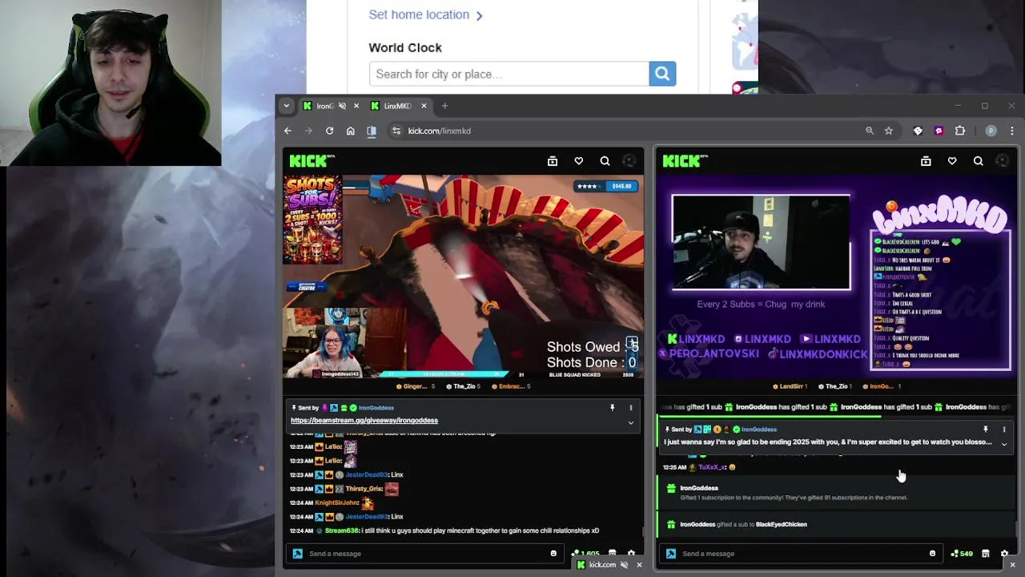This screenshot has height=577, width=1025.
Task: Reload the page with the refresh icon
Action: click(329, 131)
